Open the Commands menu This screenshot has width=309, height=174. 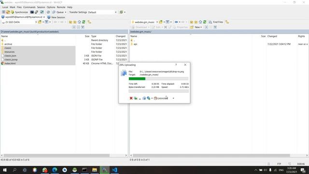(29, 7)
